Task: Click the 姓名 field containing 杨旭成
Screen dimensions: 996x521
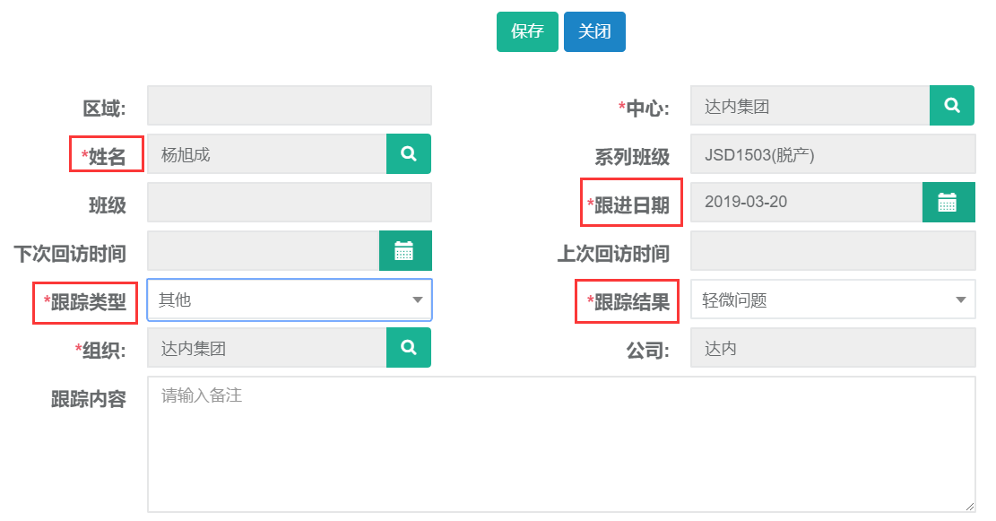Action: (266, 154)
